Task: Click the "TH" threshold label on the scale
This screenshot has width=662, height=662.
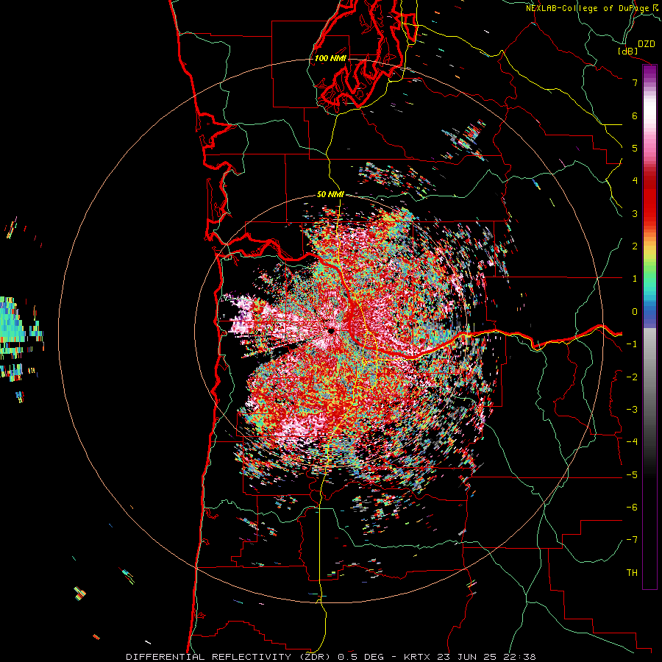Action: (632, 573)
